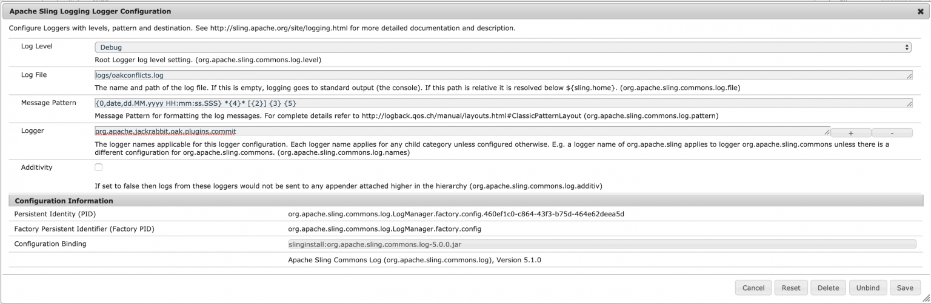Save the logger configuration
This screenshot has height=304, width=931.
coord(905,288)
